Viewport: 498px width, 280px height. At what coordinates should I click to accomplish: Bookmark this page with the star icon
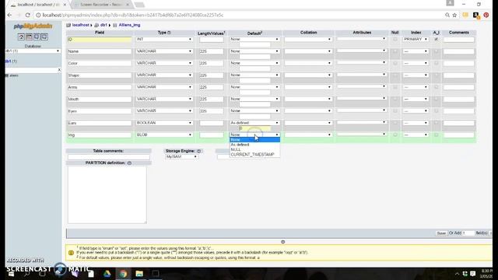click(454, 15)
